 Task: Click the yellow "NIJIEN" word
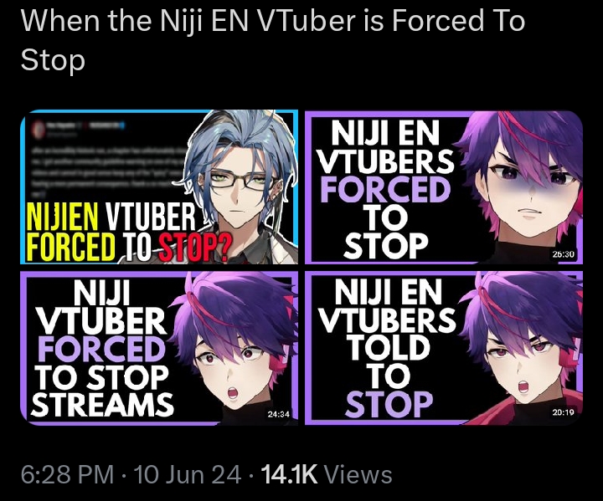61,217
